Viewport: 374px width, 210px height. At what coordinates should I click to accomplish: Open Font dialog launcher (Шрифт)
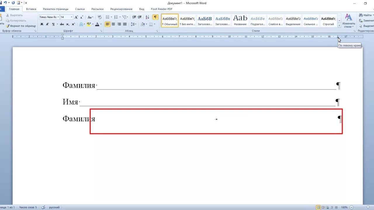click(x=101, y=31)
